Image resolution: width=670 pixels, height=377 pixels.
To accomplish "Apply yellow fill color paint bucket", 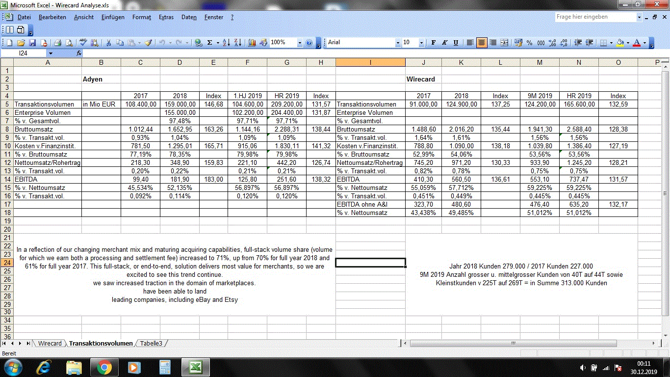I will pyautogui.click(x=620, y=43).
